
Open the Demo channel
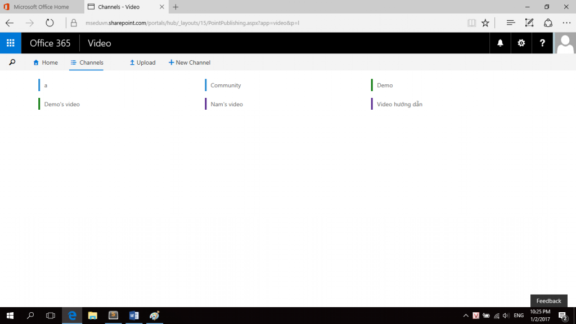(x=385, y=85)
